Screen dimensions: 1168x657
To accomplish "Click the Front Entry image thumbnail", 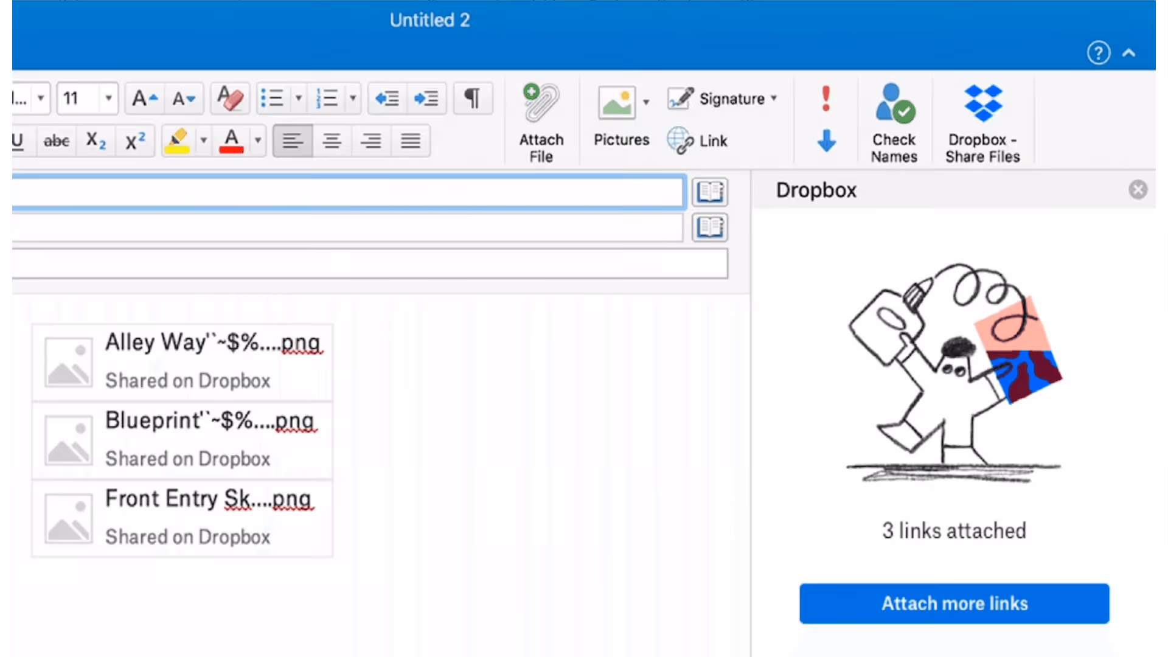I will (68, 519).
